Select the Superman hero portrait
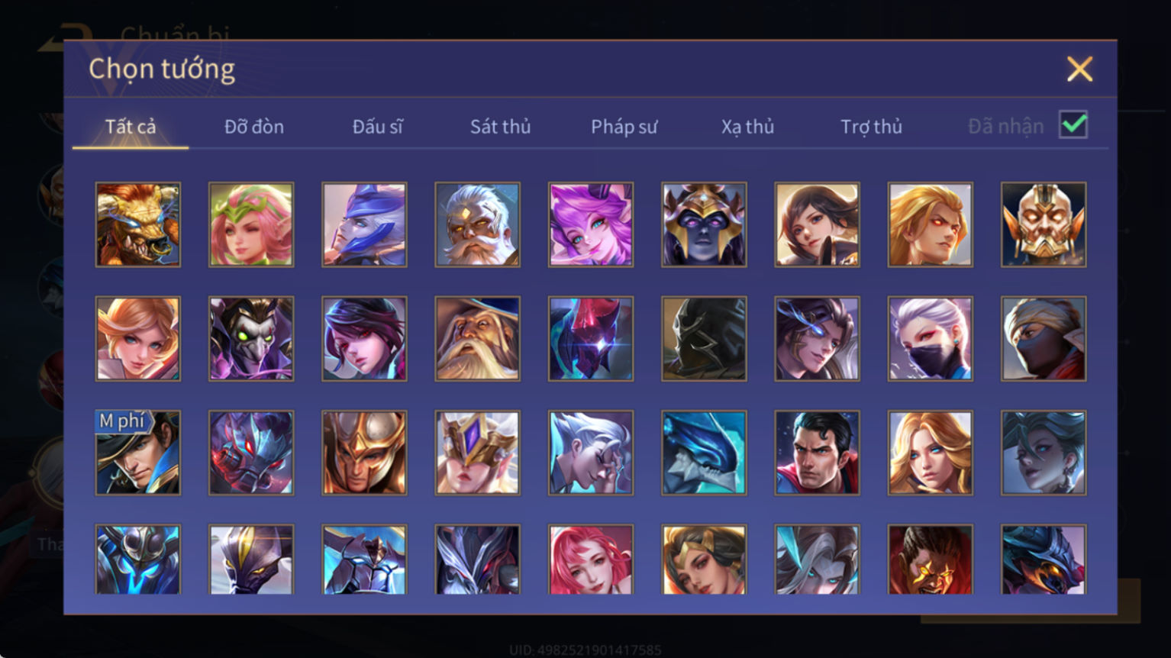This screenshot has height=658, width=1171. [817, 453]
